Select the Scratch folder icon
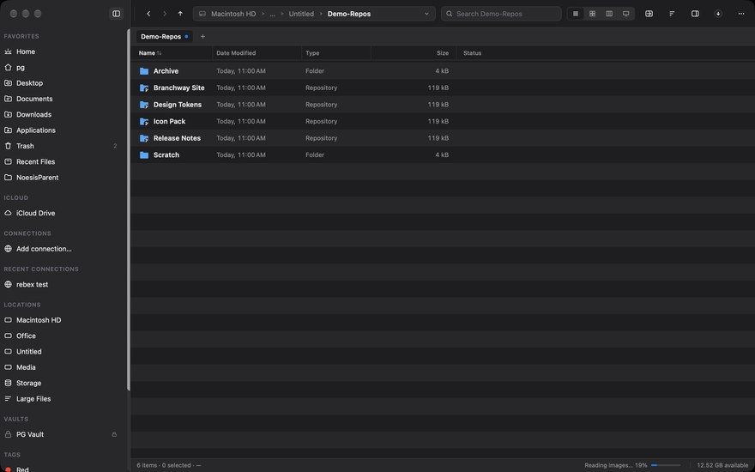 (144, 154)
